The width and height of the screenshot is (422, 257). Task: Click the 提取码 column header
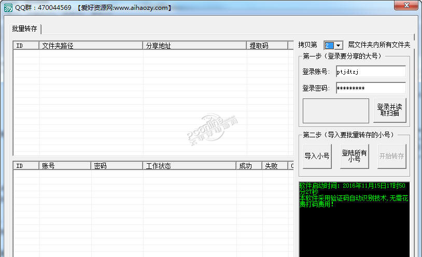click(x=267, y=46)
